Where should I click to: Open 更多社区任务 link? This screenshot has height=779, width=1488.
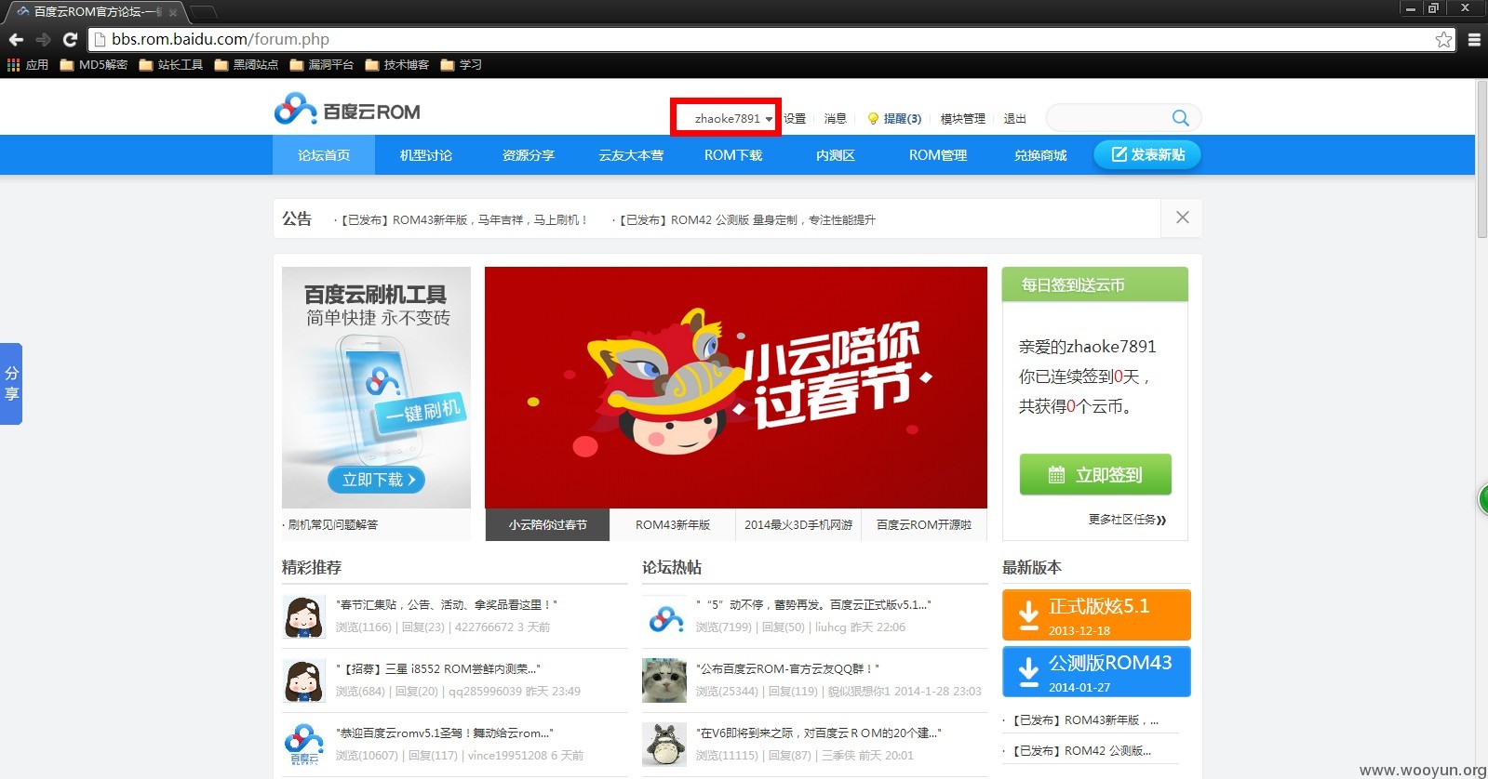1127,520
